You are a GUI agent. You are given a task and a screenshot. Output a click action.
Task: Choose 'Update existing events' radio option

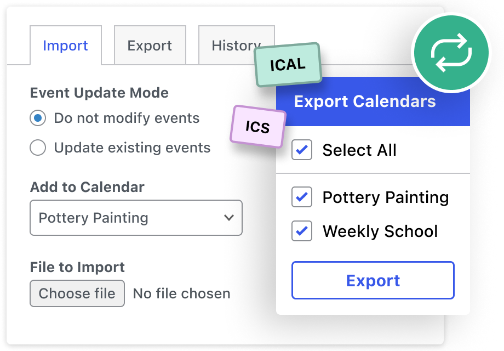[x=38, y=148]
